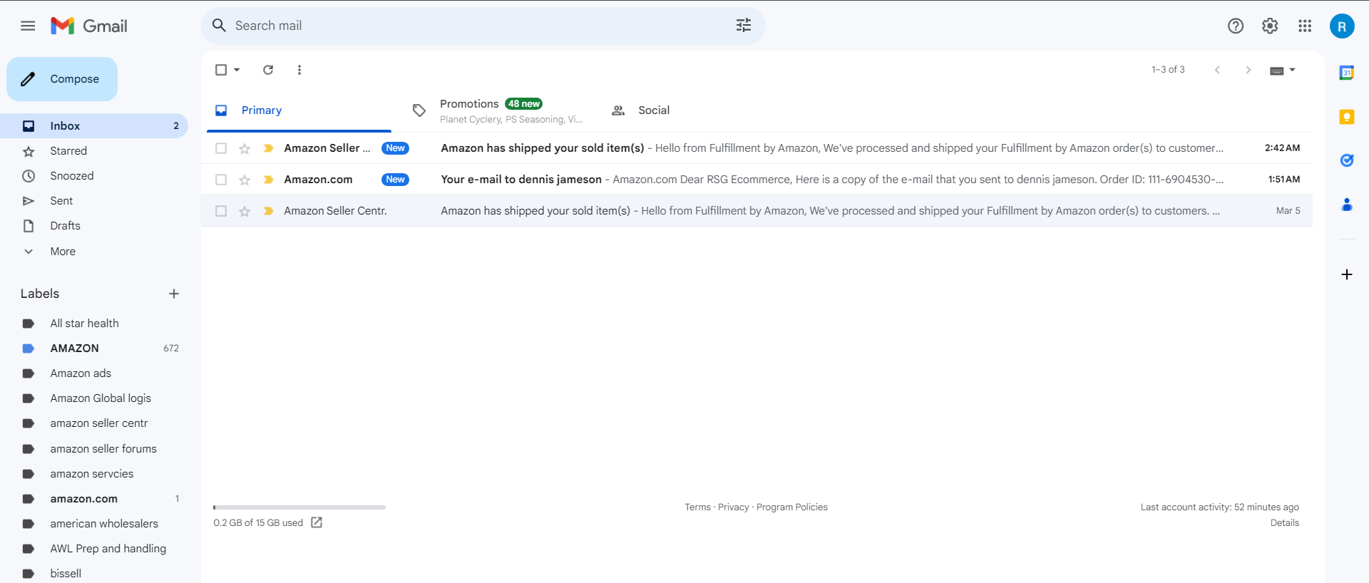
Task: Click into the Search mail field
Action: click(483, 26)
